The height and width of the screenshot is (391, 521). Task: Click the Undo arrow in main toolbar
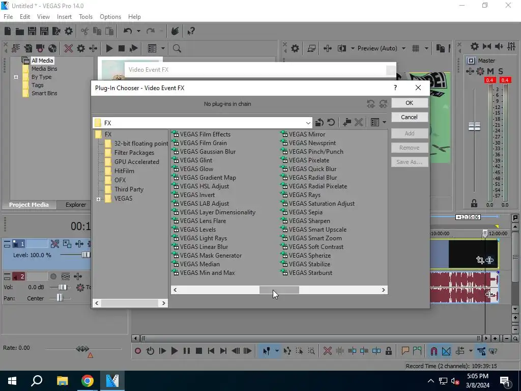tap(128, 31)
